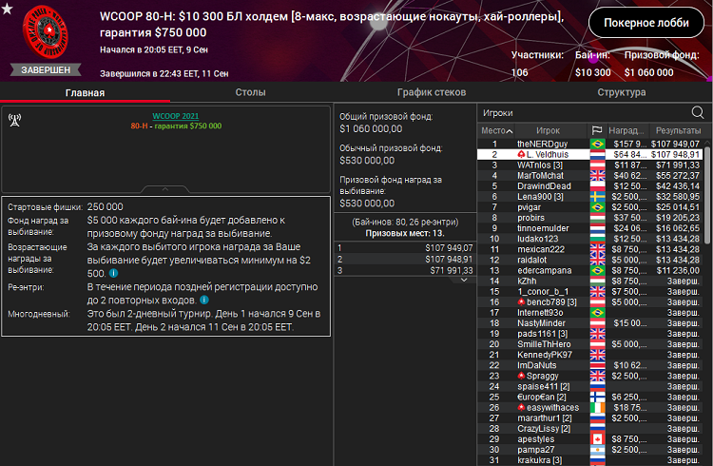The image size is (713, 466).
Task: Click red spade icon beside Spraggy
Action: tap(521, 376)
